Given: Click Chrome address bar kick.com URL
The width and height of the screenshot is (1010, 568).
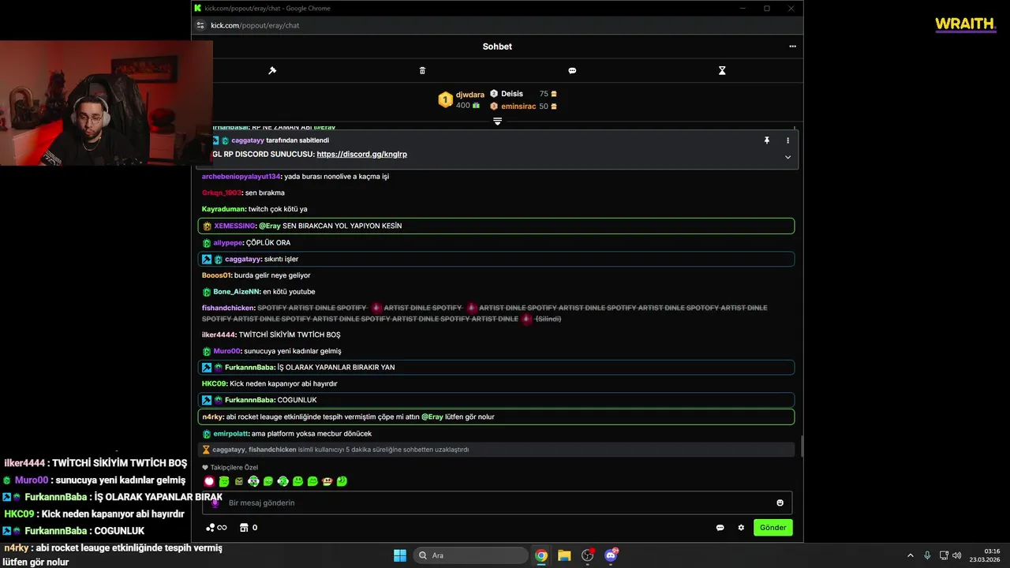Looking at the screenshot, I should pyautogui.click(x=255, y=25).
